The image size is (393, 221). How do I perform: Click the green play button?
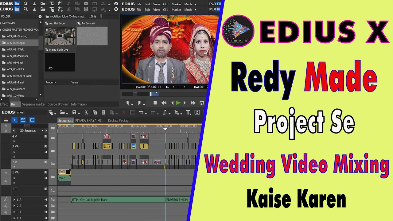[x=178, y=103]
